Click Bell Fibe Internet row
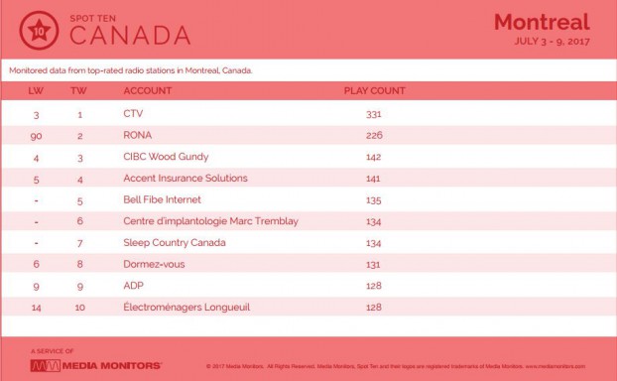Image resolution: width=617 pixels, height=381 pixels. pyautogui.click(x=308, y=200)
